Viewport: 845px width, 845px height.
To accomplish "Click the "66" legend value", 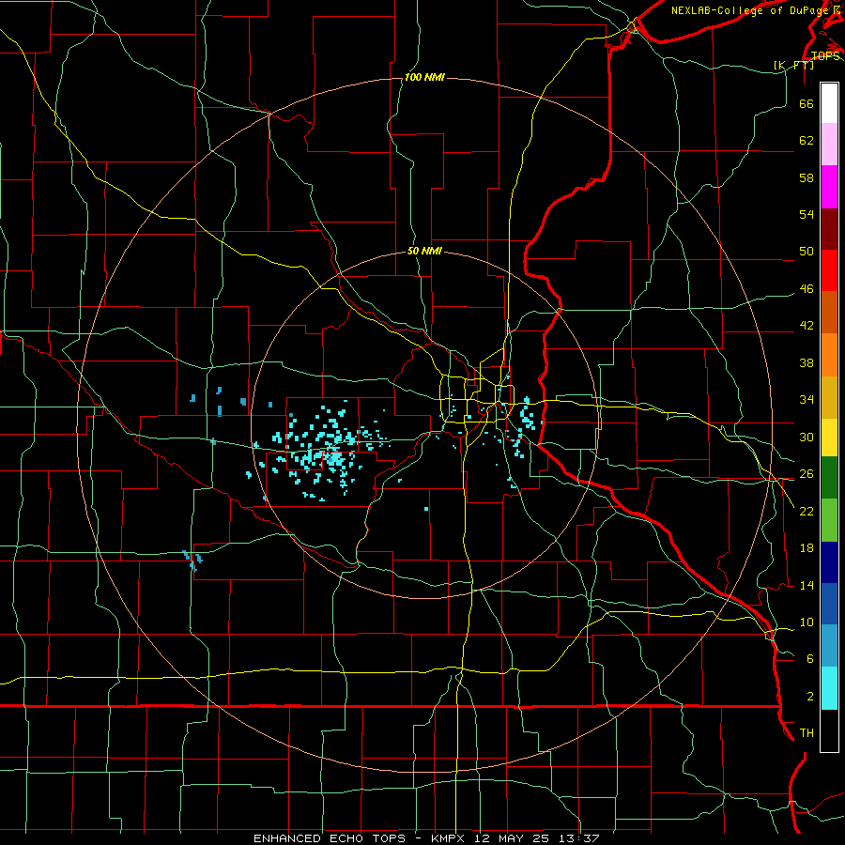I will click(807, 103).
